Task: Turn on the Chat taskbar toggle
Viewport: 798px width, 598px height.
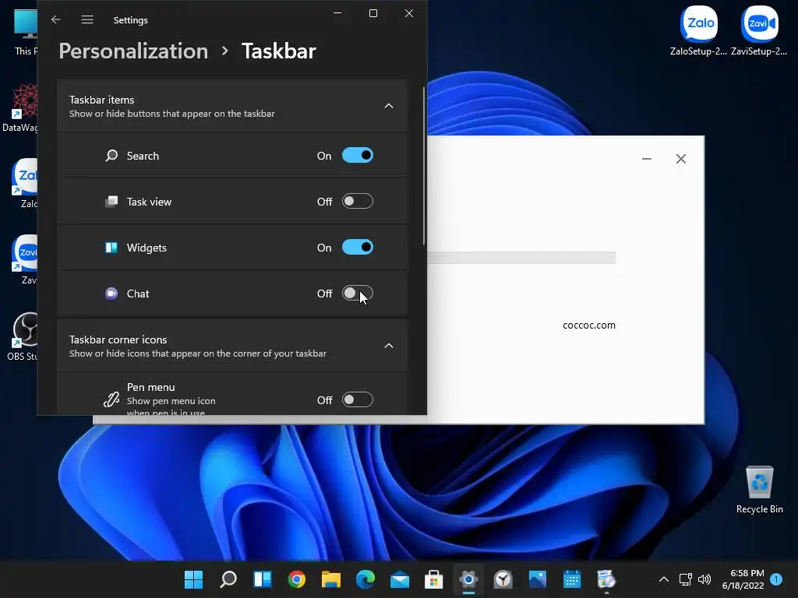Action: point(357,294)
